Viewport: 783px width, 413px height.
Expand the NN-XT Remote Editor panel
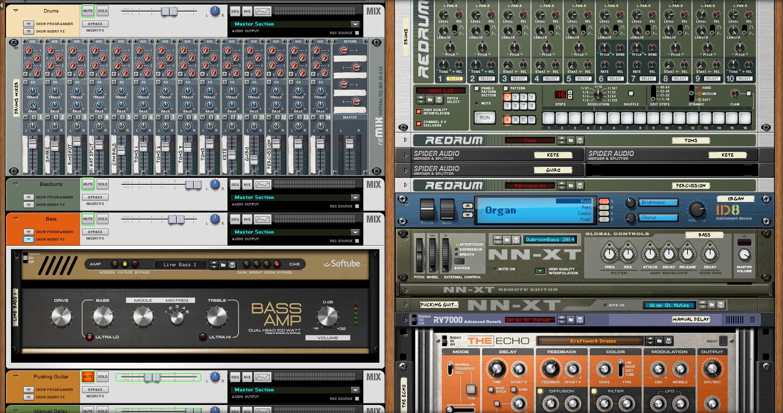[x=406, y=290]
